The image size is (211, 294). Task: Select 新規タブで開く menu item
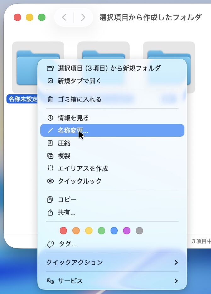tap(79, 81)
